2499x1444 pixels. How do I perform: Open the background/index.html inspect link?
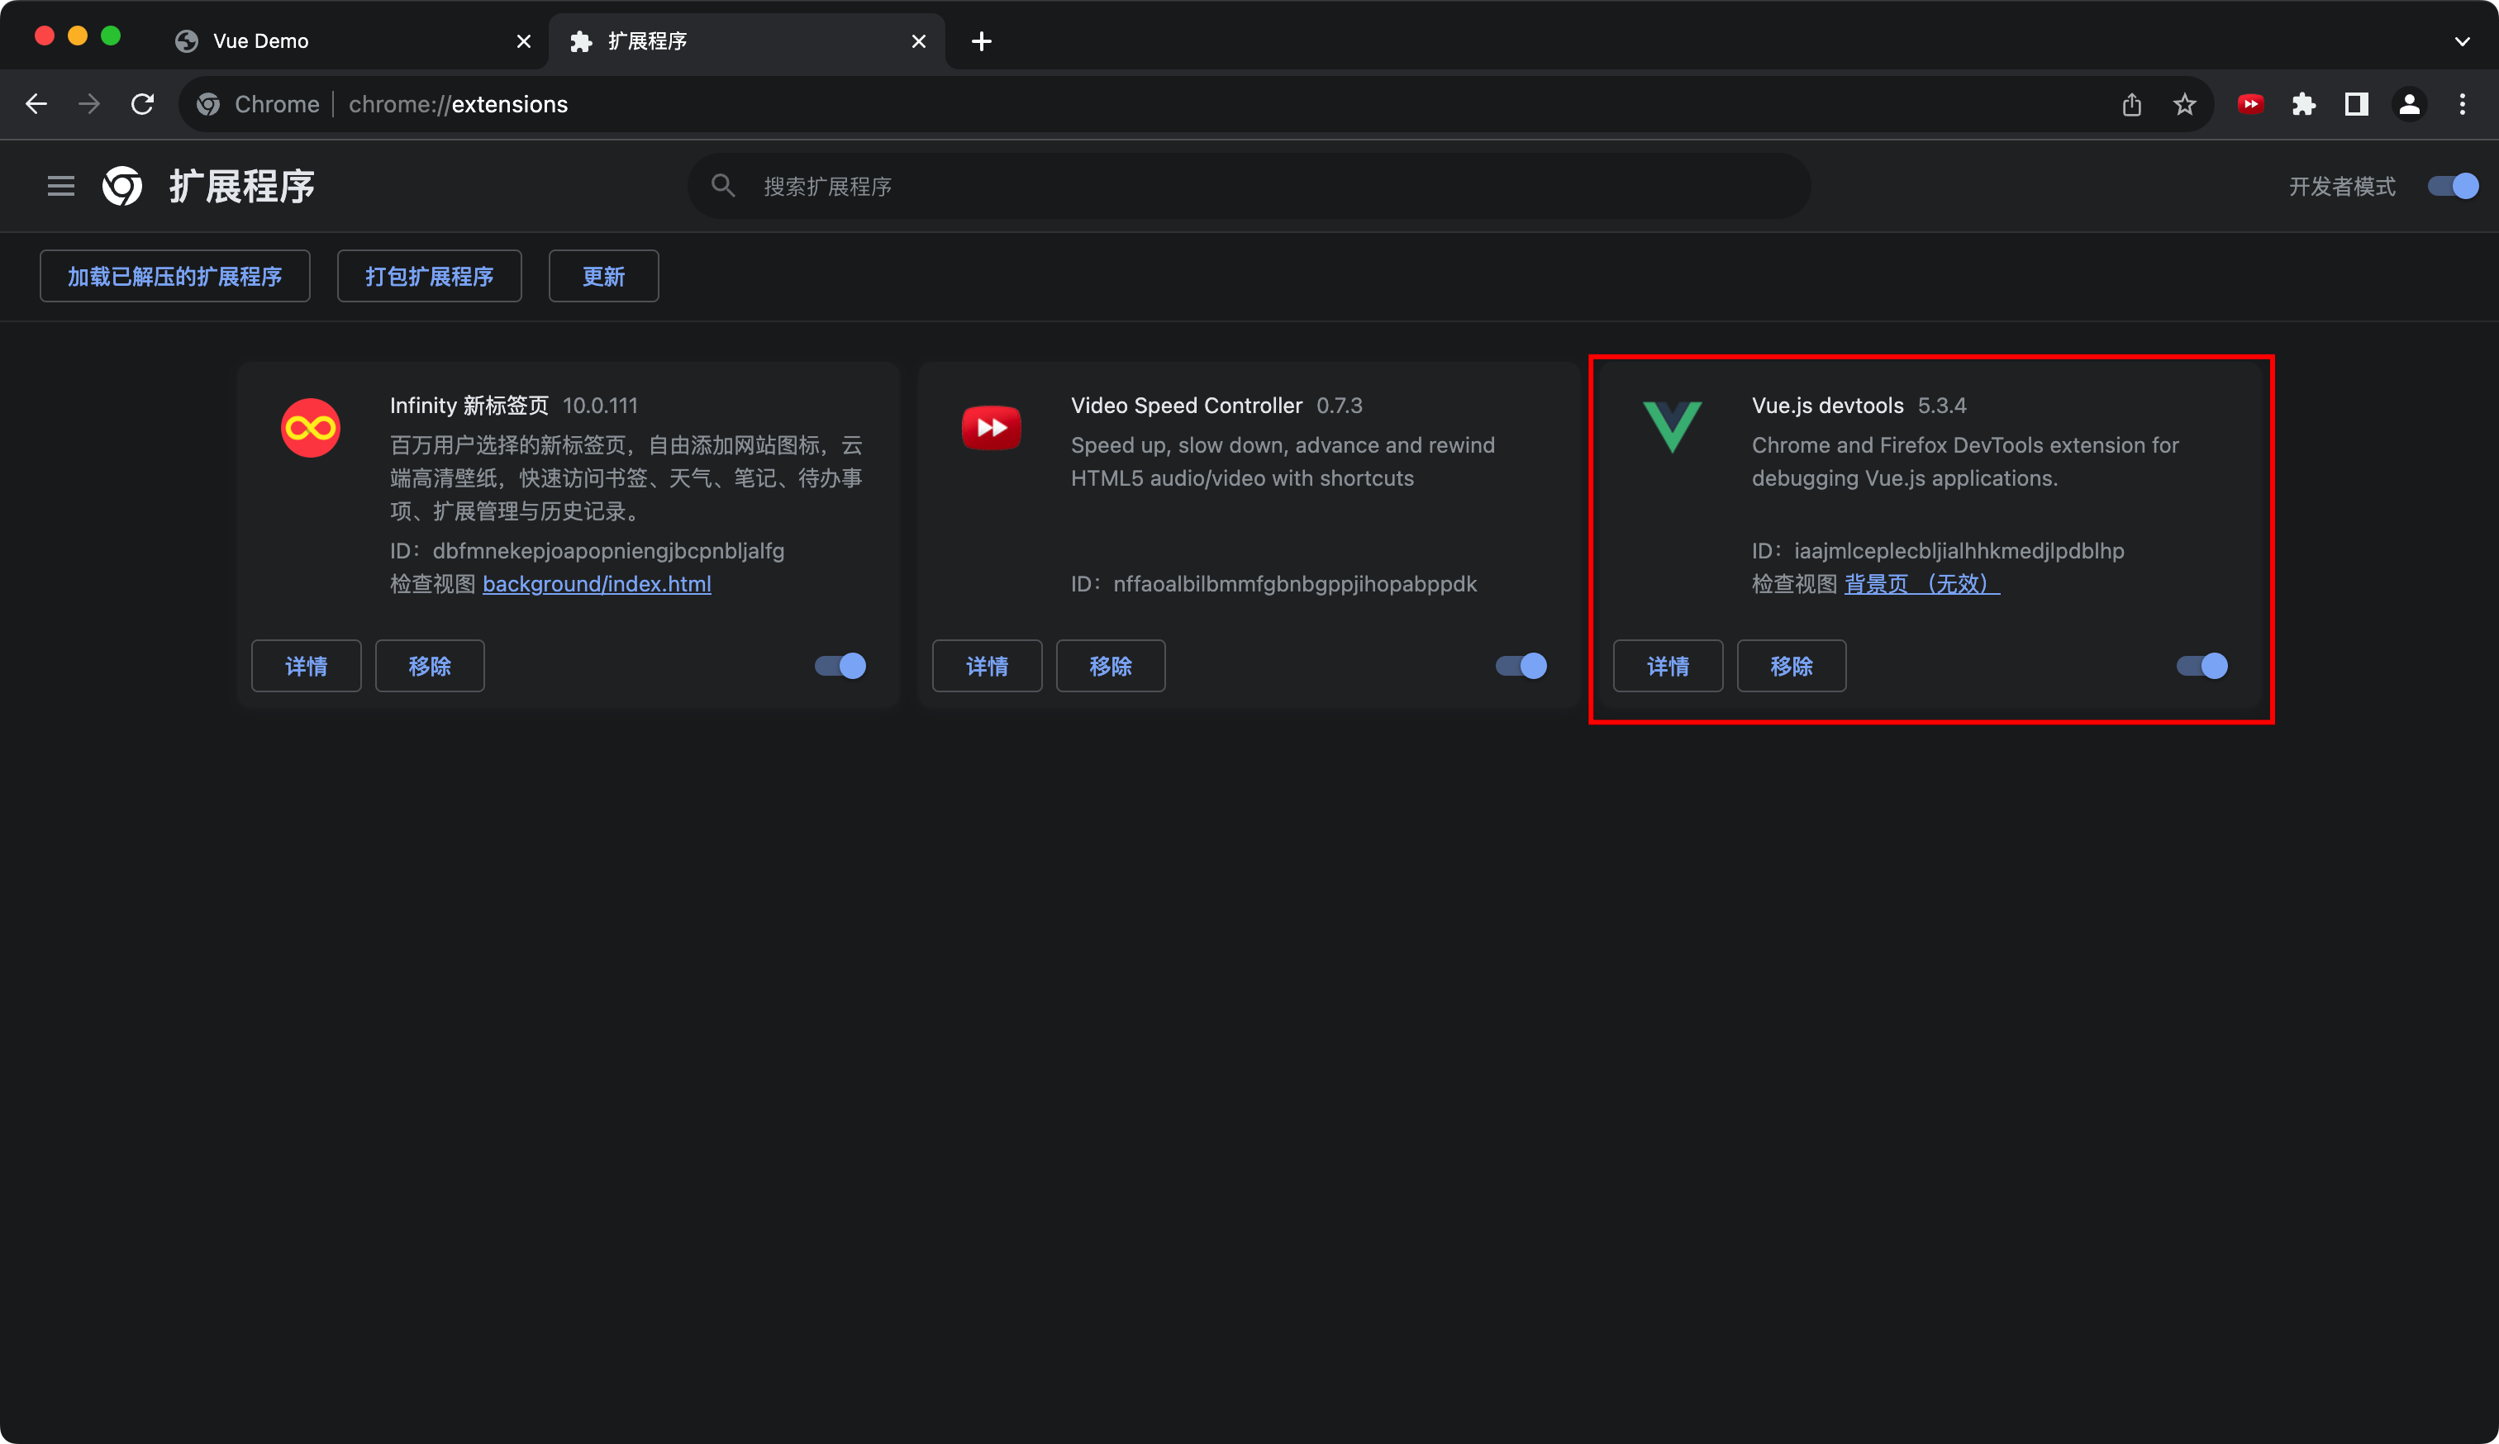tap(597, 584)
